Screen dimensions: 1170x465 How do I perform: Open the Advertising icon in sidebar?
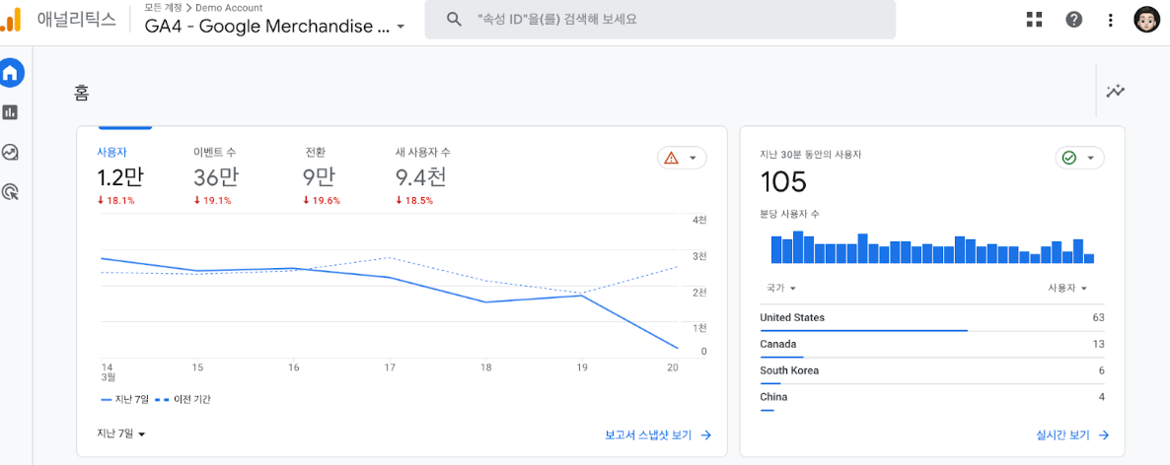[x=11, y=192]
